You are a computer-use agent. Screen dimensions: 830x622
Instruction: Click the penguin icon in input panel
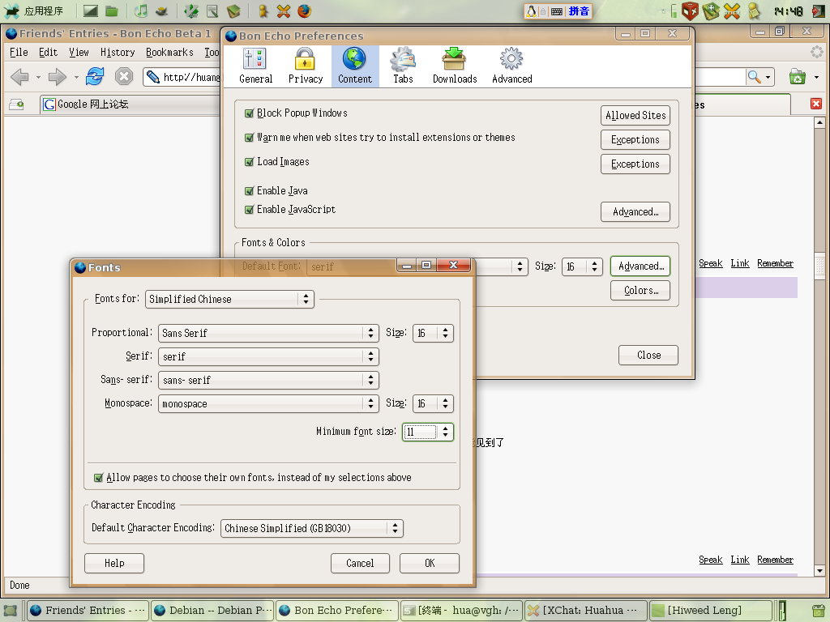(532, 11)
